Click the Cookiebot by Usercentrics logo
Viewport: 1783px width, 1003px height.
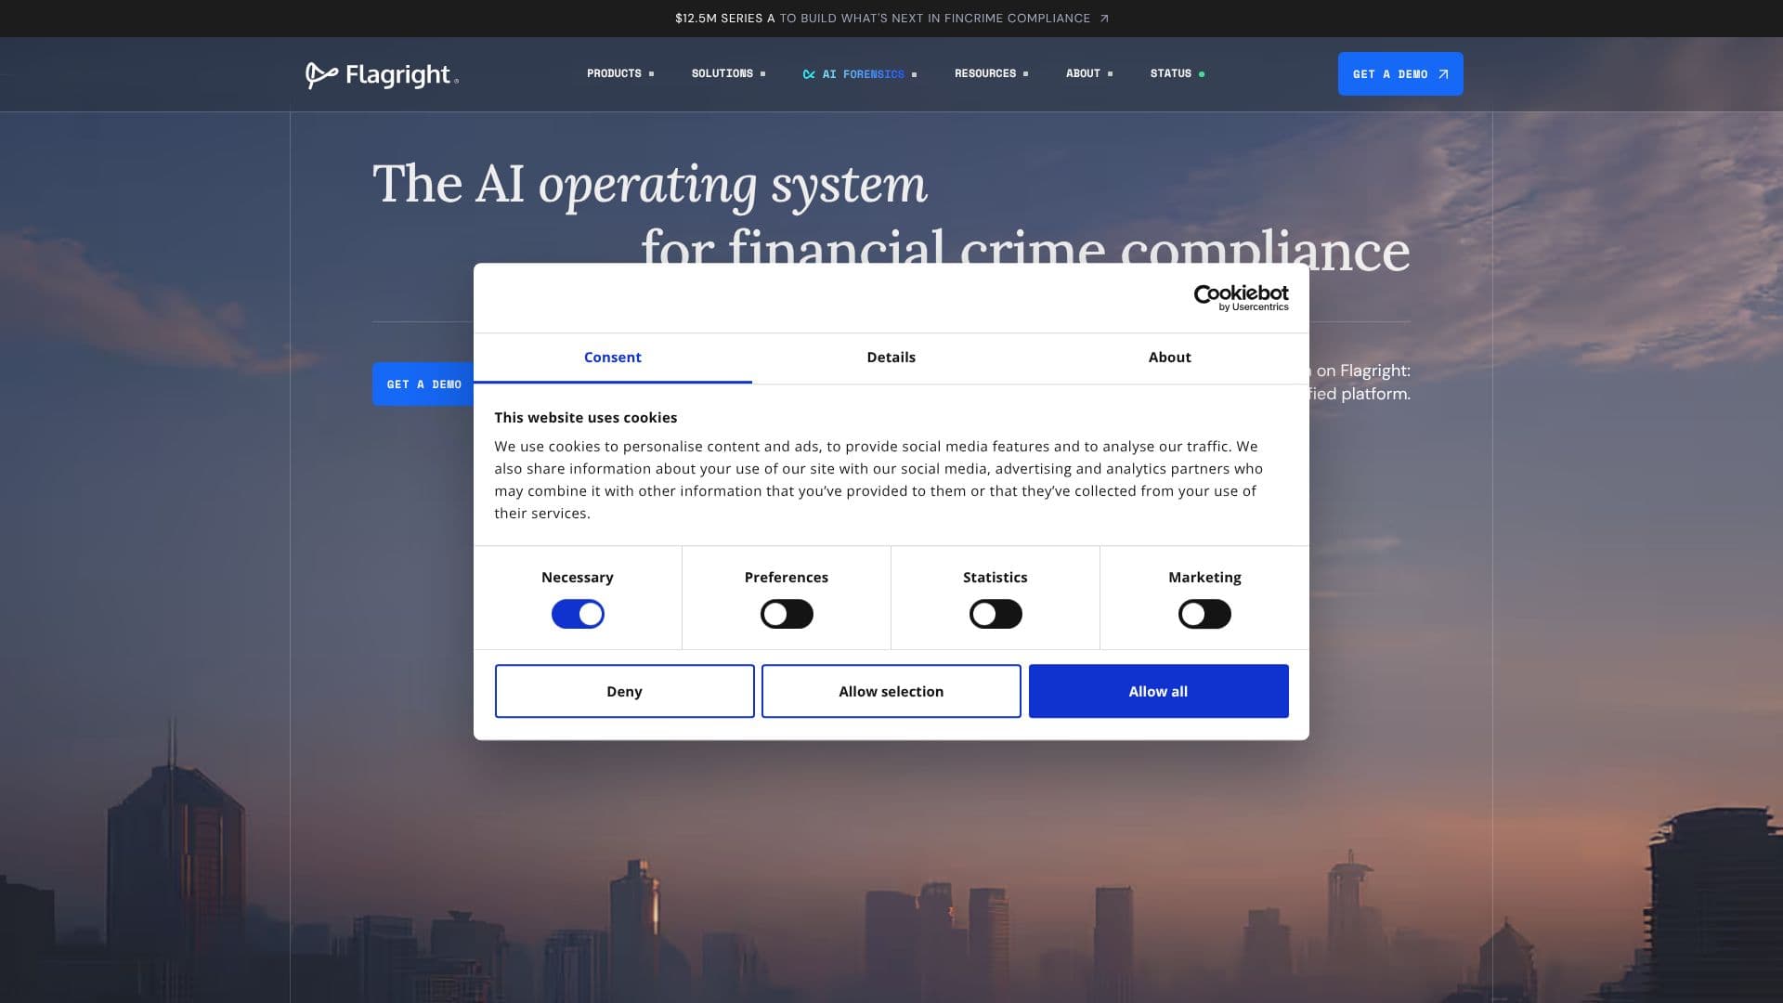pyautogui.click(x=1241, y=298)
